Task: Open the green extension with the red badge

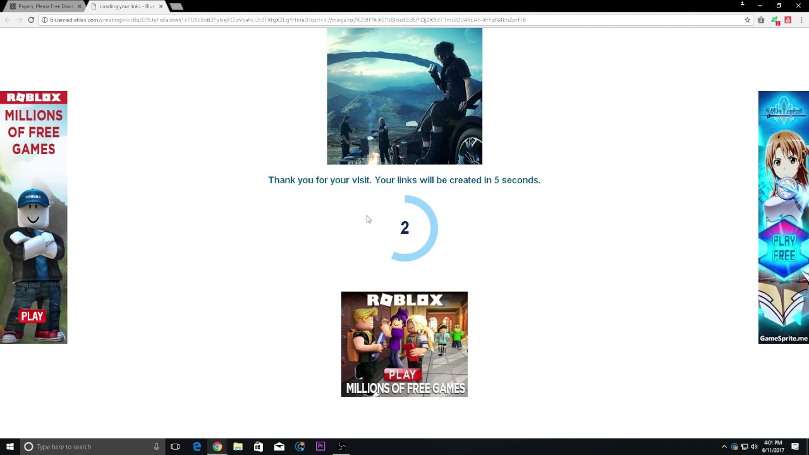Action: pos(776,20)
